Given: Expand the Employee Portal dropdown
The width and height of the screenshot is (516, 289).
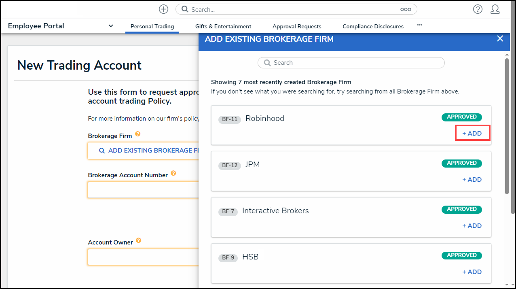Looking at the screenshot, I should pyautogui.click(x=111, y=26).
